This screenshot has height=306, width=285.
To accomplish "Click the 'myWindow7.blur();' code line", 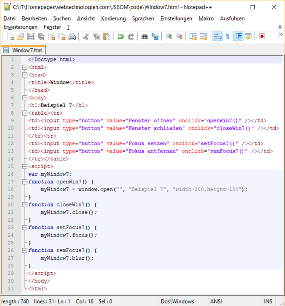I will coord(67,258).
